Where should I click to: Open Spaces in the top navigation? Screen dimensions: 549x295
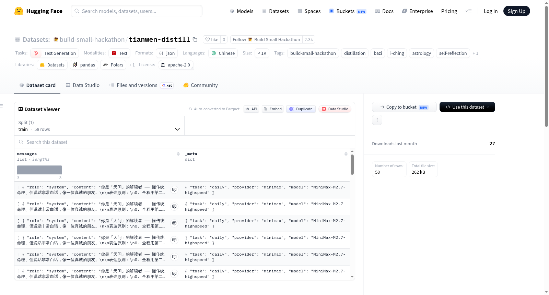coord(309,11)
